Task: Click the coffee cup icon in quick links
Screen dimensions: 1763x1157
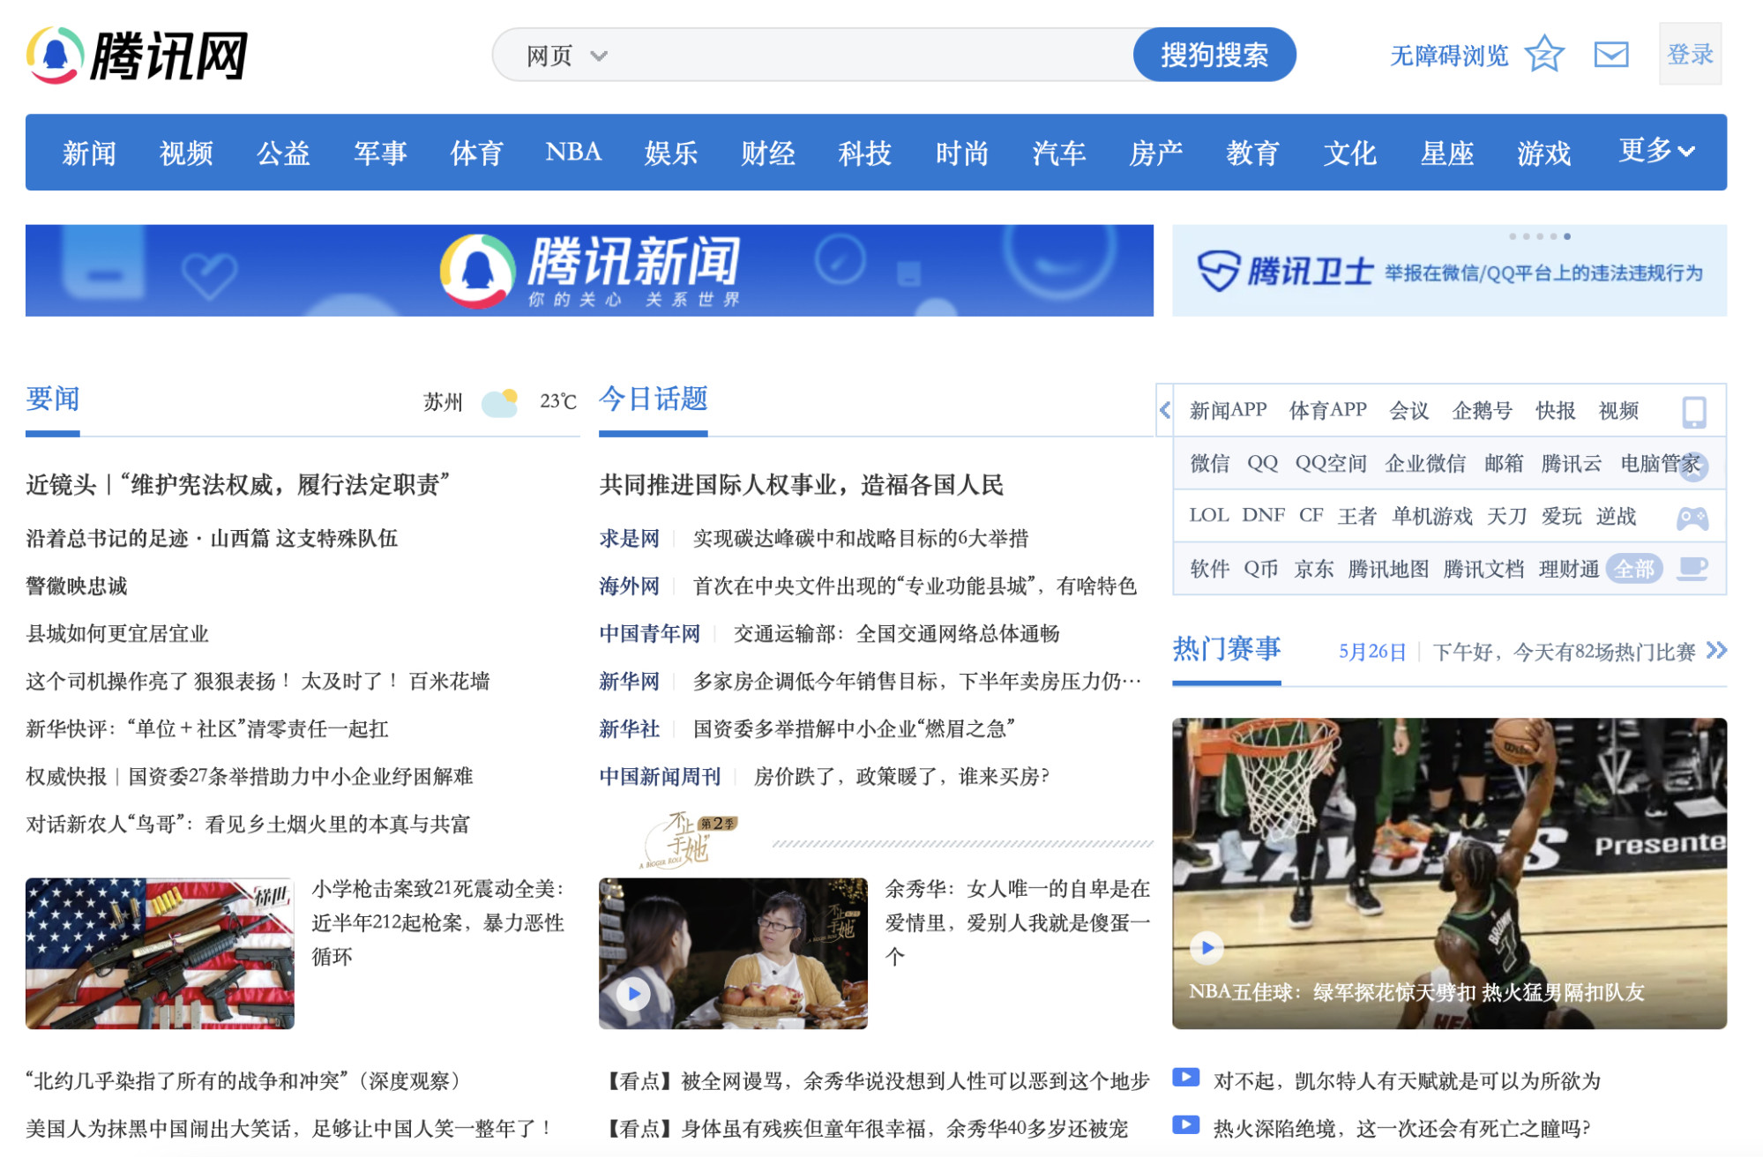Action: (x=1692, y=569)
